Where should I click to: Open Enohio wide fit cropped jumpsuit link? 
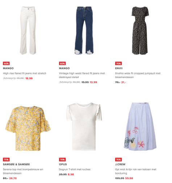coord(138,75)
